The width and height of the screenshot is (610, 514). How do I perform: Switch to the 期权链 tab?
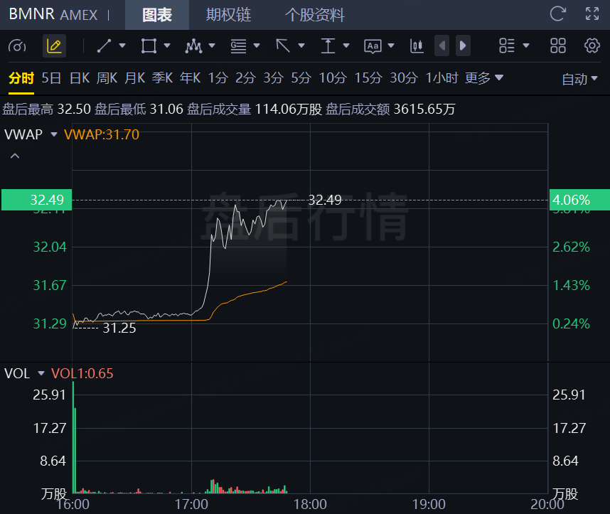coord(228,15)
